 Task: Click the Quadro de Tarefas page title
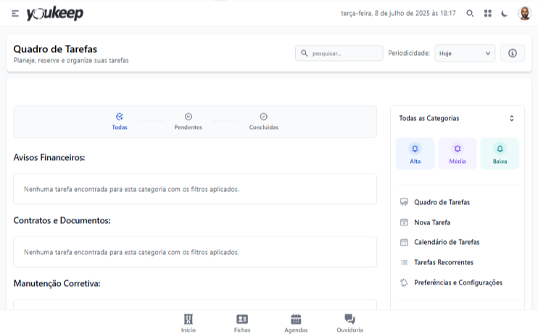(x=55, y=49)
